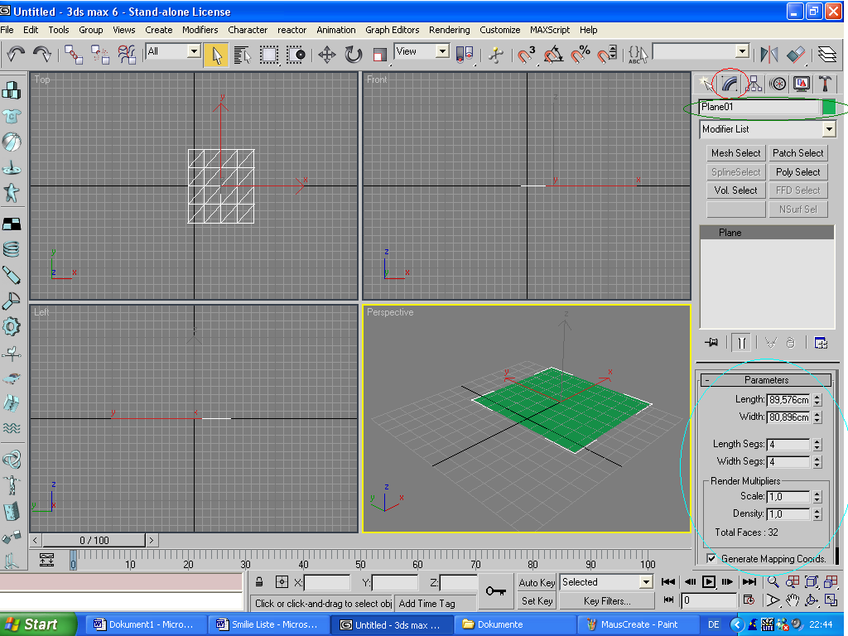Select the Select and Move tool
This screenshot has height=636, width=848.
click(x=326, y=55)
